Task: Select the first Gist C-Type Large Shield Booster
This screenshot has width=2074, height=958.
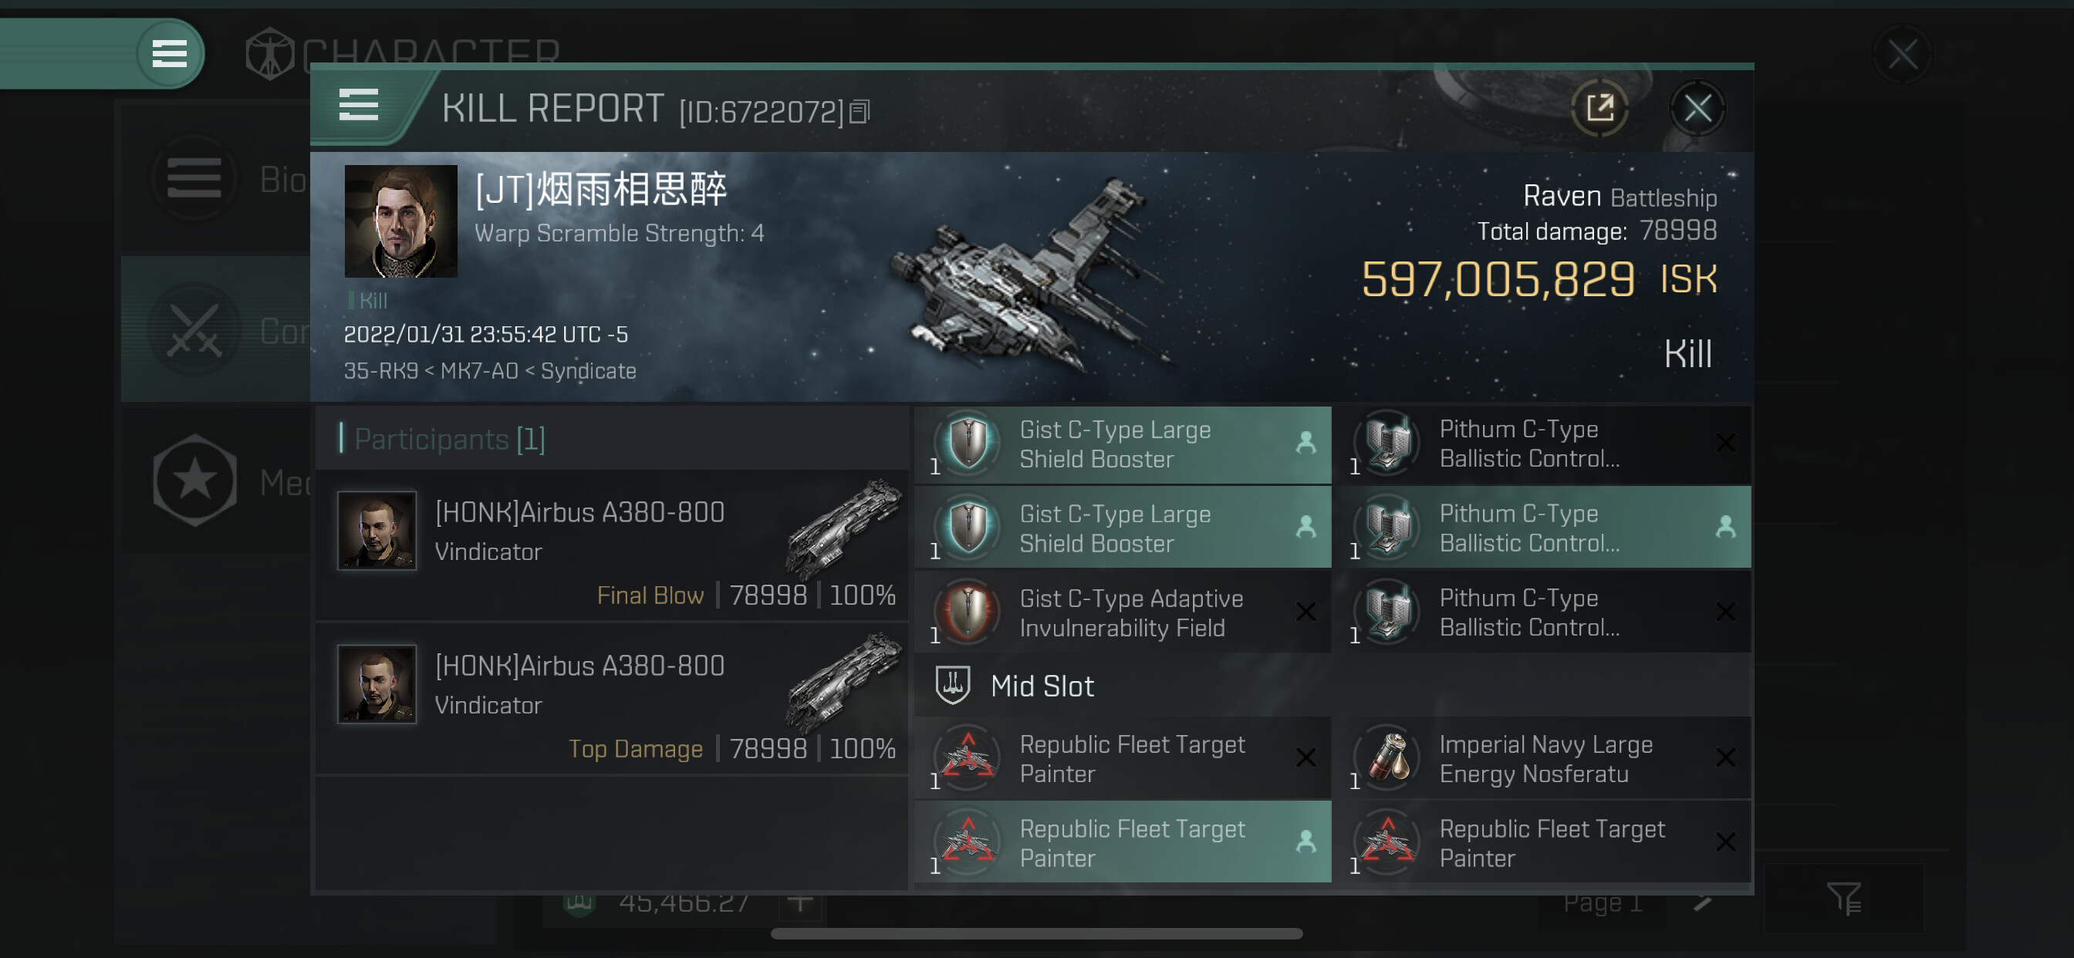Action: tap(1123, 444)
